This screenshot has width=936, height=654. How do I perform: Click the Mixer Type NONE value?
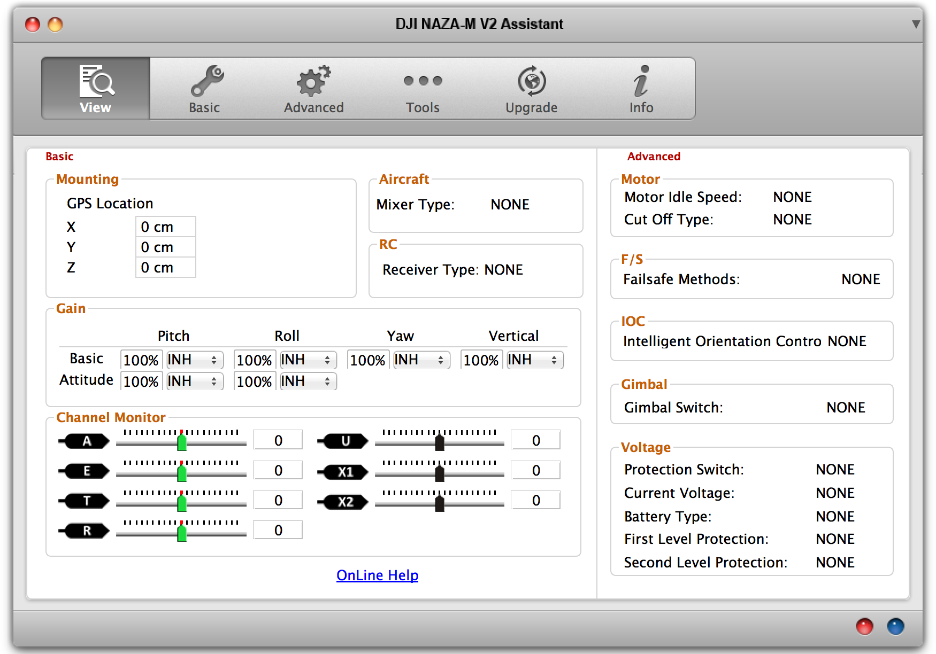click(x=510, y=205)
